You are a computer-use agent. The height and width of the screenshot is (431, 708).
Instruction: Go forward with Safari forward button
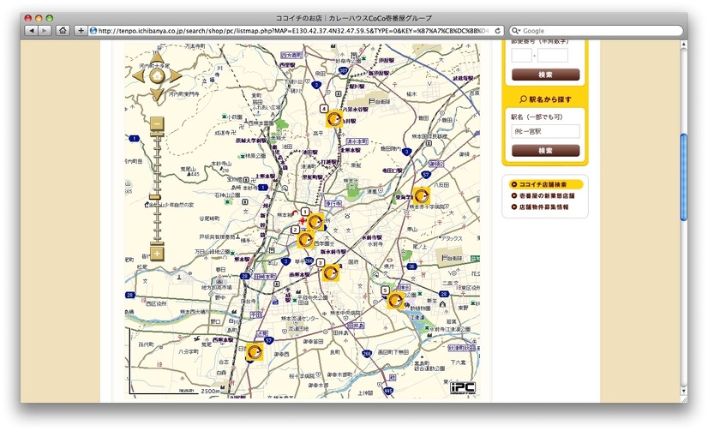click(x=45, y=31)
